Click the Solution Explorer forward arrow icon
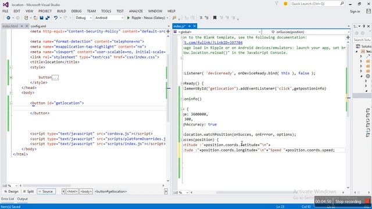Screen dimensions: 372x209 [363, 33]
